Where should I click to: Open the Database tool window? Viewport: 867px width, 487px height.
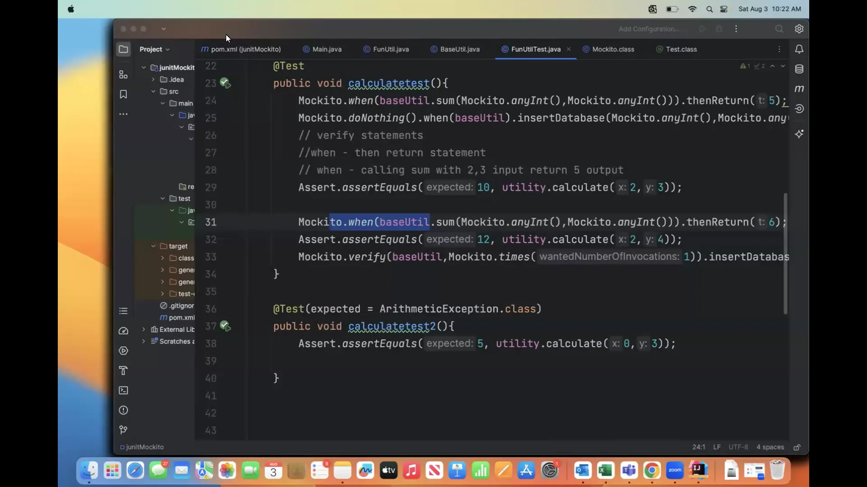click(800, 69)
